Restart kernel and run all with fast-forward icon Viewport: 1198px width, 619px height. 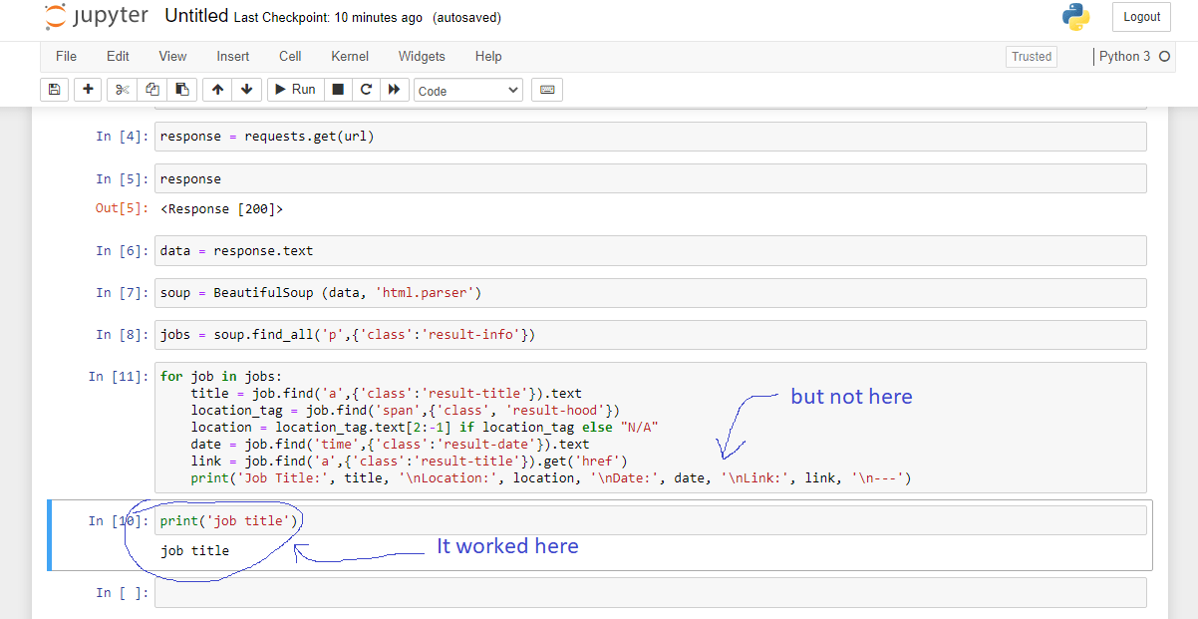point(395,89)
